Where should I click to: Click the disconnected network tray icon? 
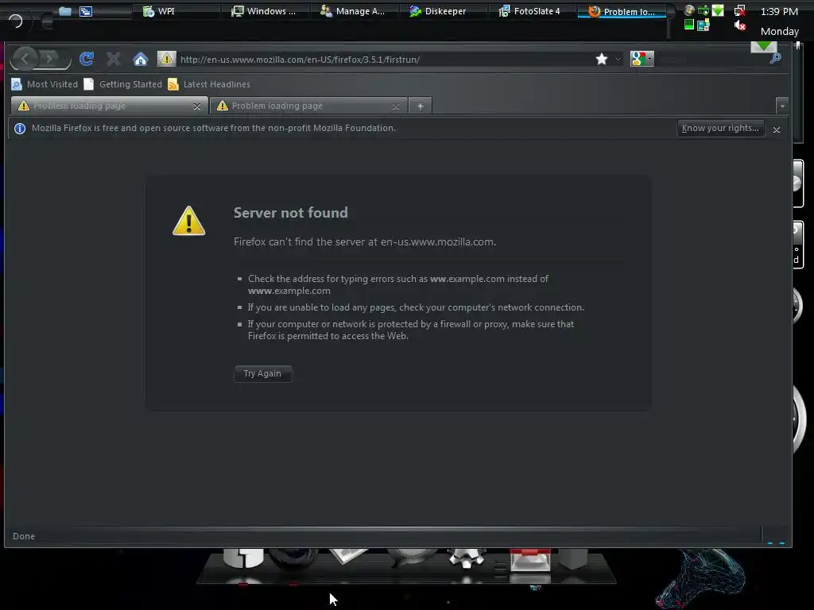740,10
